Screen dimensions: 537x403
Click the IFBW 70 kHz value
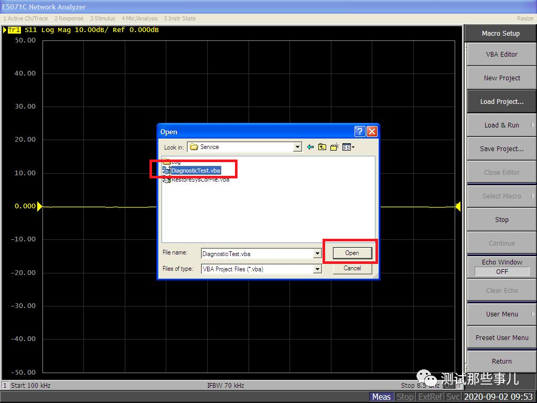coord(225,385)
